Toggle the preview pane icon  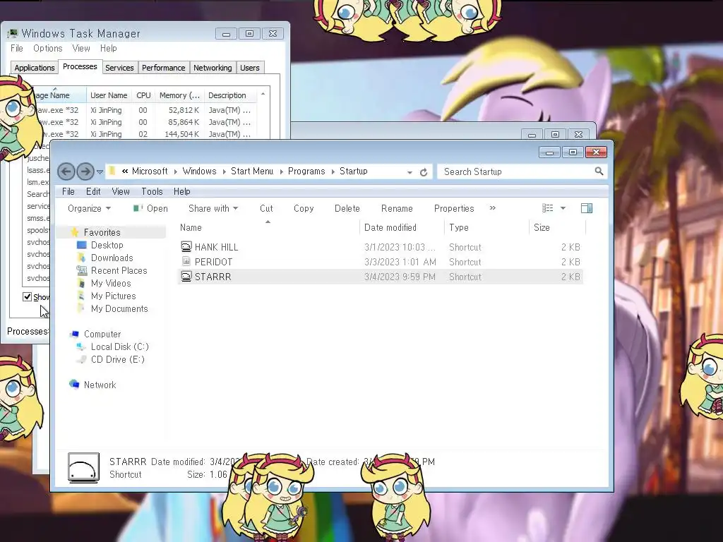tap(587, 208)
